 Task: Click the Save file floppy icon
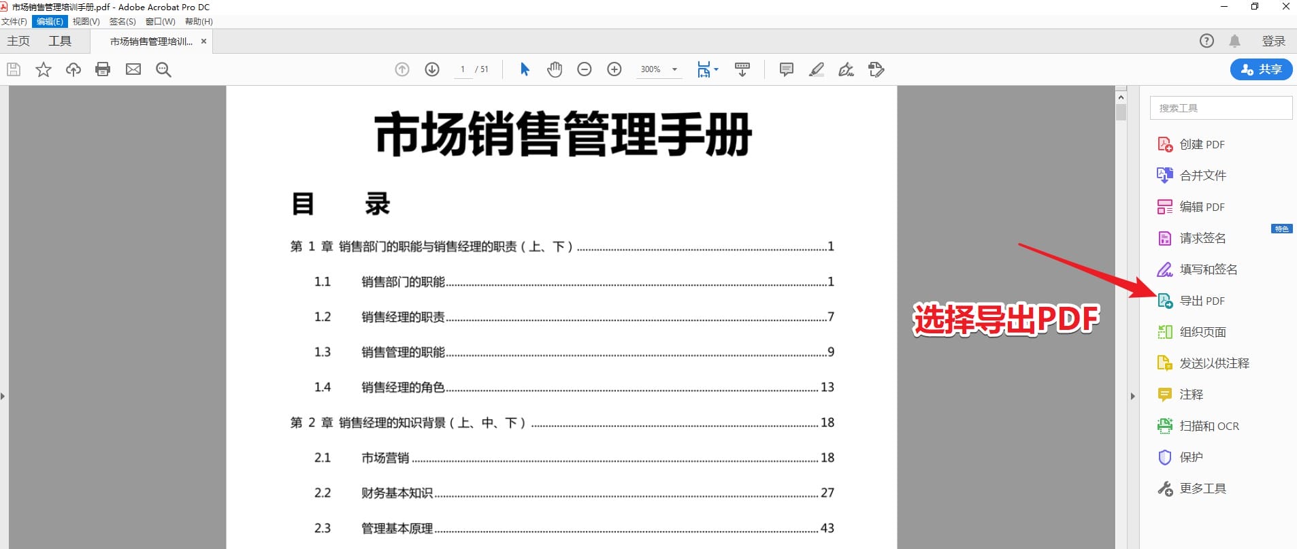click(x=14, y=69)
